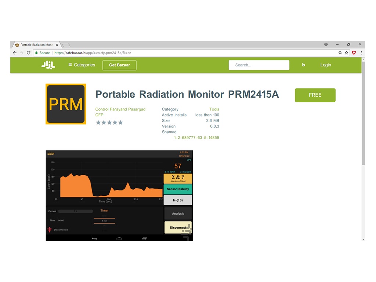Click the address bar URL
This screenshot has height=282, width=376.
(x=93, y=53)
